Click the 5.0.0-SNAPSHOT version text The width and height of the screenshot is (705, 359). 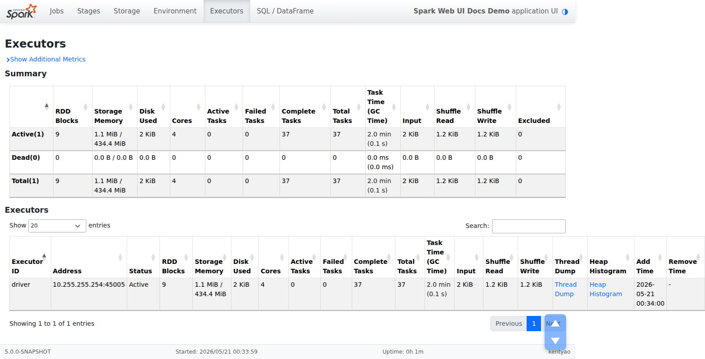click(28, 352)
